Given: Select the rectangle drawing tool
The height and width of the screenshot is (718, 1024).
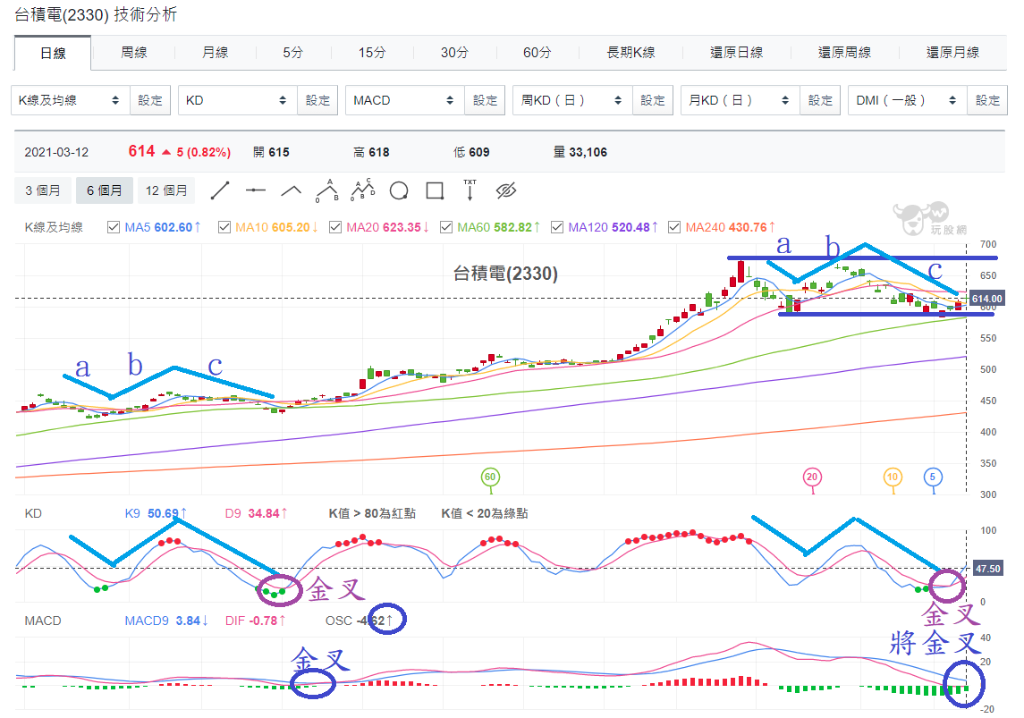Looking at the screenshot, I should 435,190.
